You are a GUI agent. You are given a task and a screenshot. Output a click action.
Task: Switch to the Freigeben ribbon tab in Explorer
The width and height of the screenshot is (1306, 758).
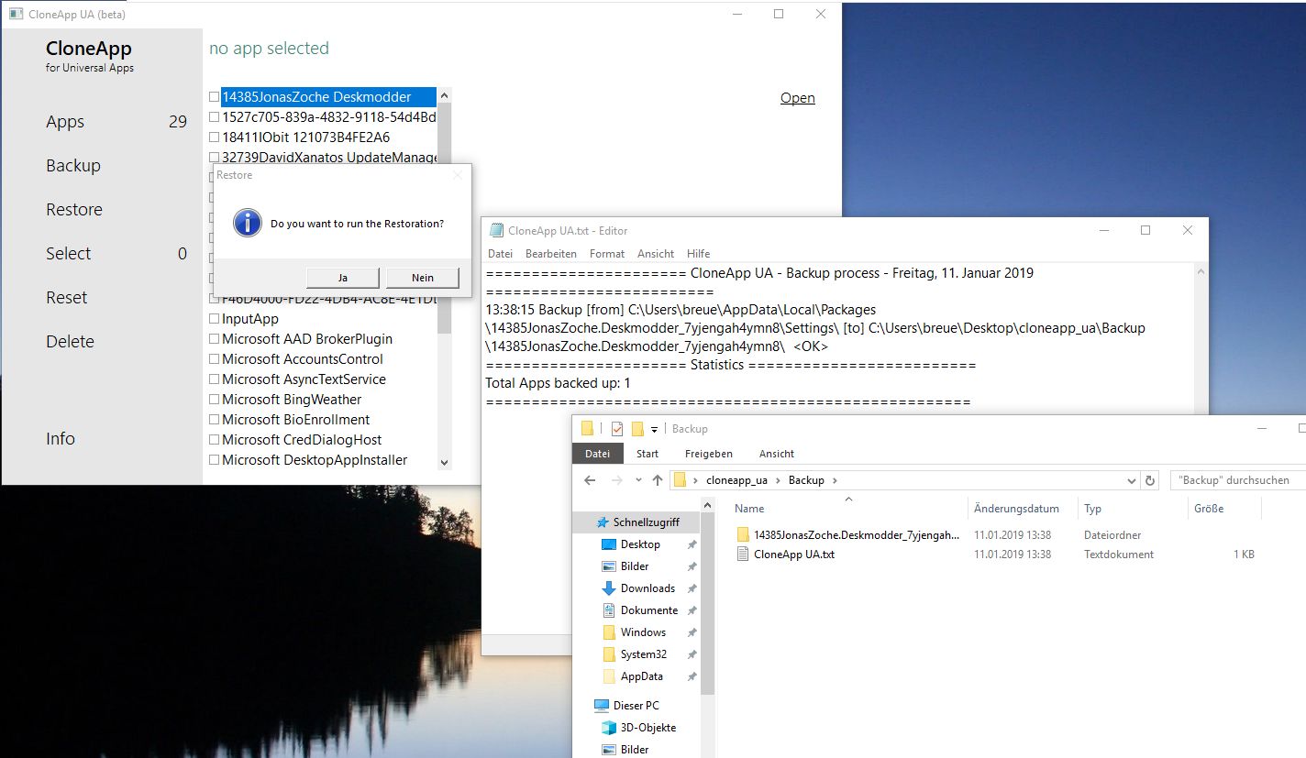709,454
